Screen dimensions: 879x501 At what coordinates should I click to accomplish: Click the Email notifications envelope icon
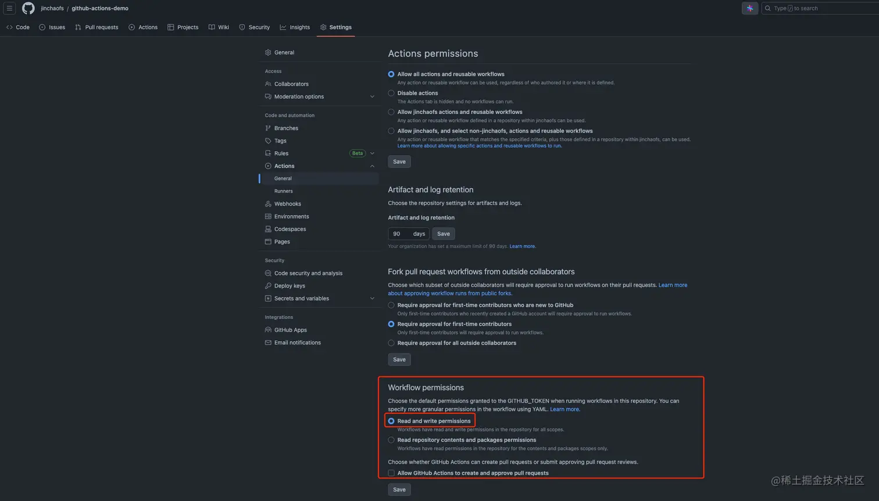tap(268, 342)
